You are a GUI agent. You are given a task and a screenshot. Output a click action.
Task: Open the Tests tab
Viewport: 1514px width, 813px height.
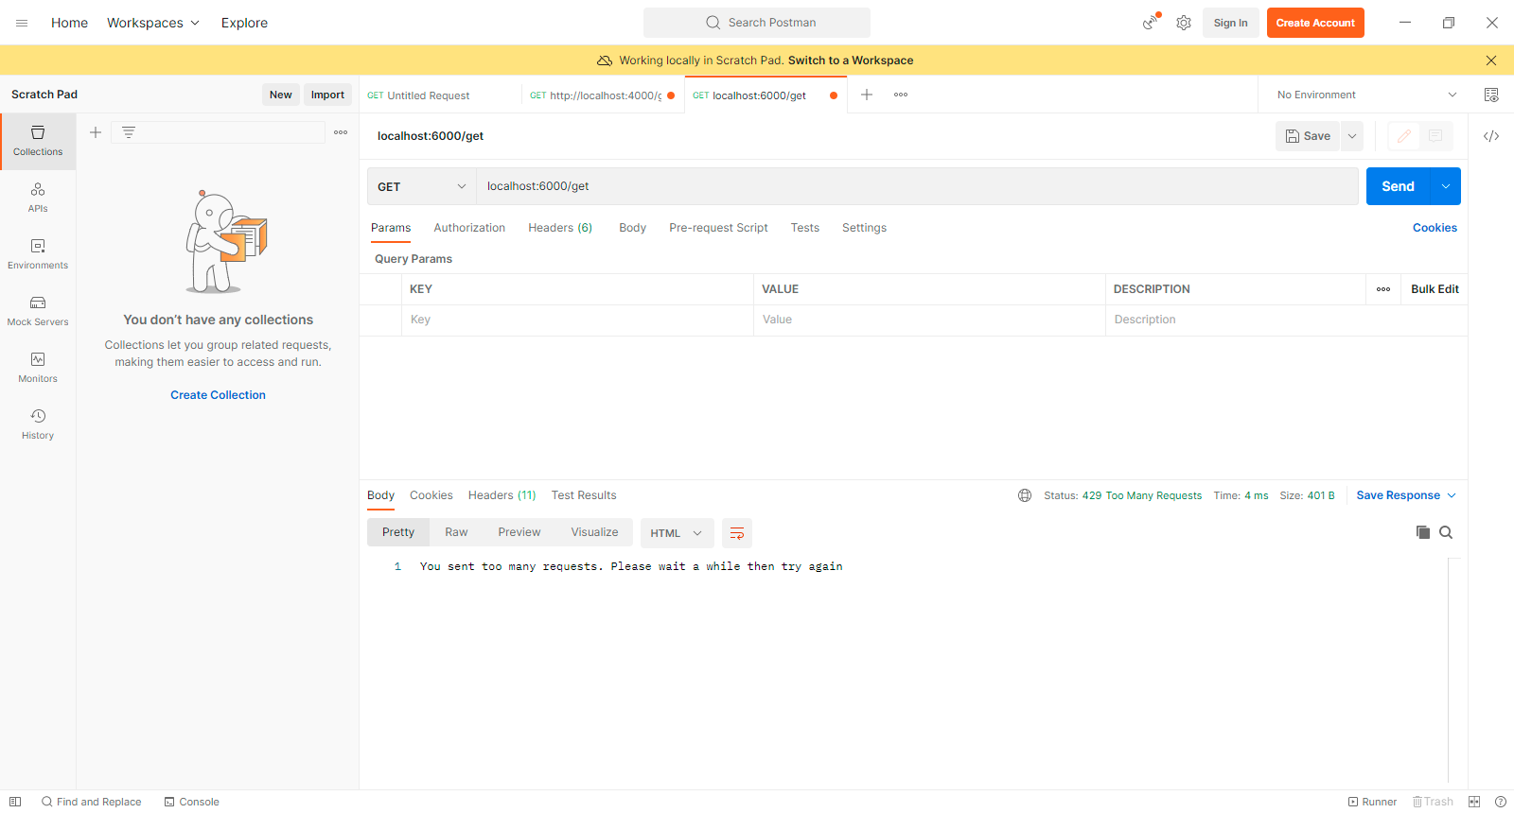805,228
